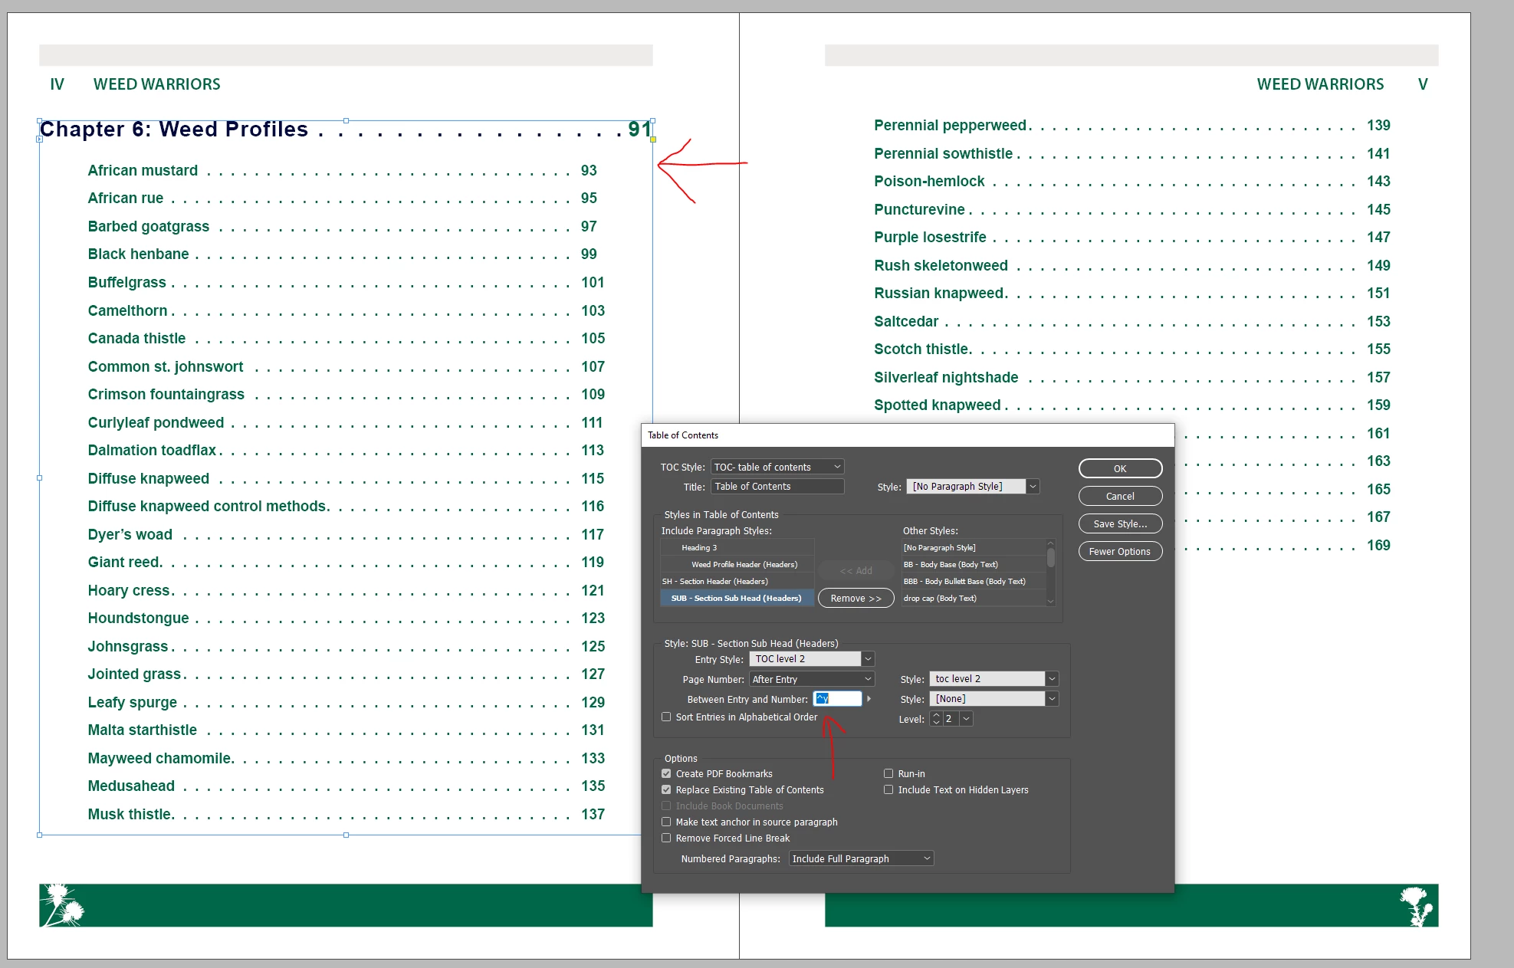Click the Title text field
The width and height of the screenshot is (1514, 968).
pyautogui.click(x=777, y=487)
